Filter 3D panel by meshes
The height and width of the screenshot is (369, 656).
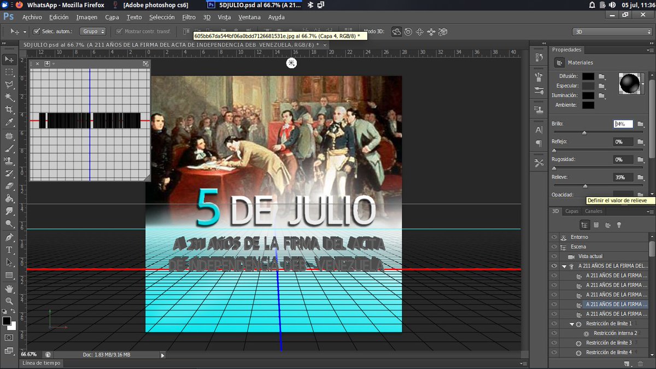tap(596, 225)
